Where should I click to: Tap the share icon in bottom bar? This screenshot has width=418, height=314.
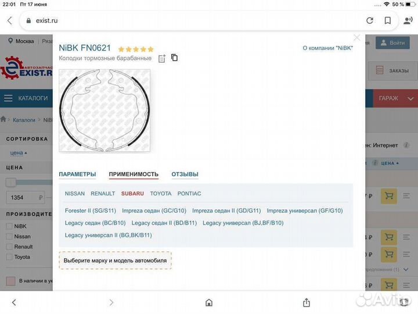tap(306, 302)
